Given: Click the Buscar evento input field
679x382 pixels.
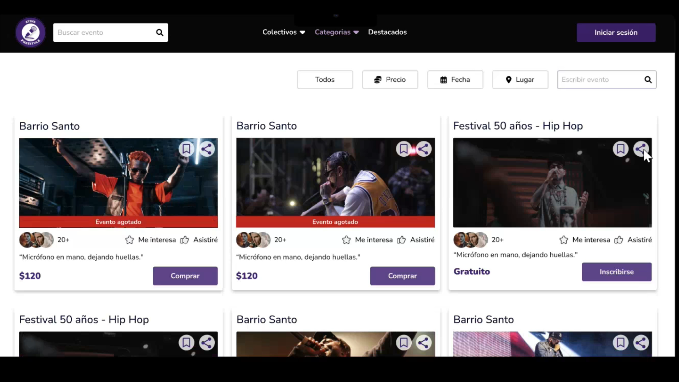Looking at the screenshot, I should click(104, 33).
